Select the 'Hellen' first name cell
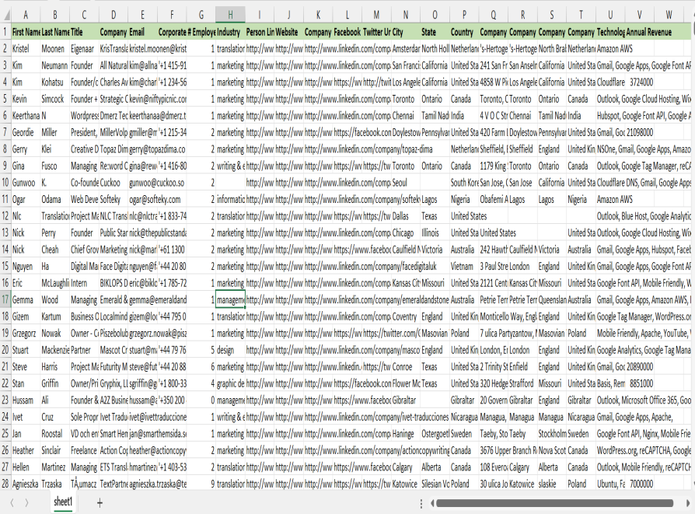Screen dimensions: 695x514 [26, 467]
